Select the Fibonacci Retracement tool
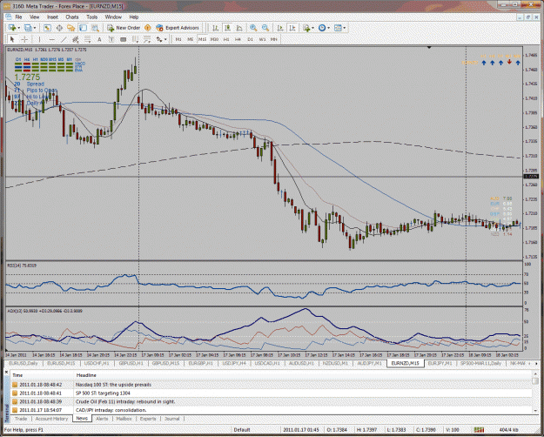This screenshot has width=544, height=437. (x=87, y=39)
